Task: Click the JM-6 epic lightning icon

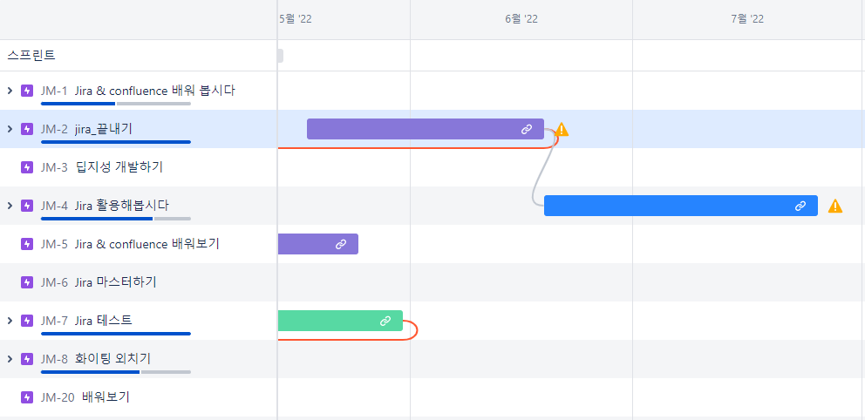Action: 27,282
